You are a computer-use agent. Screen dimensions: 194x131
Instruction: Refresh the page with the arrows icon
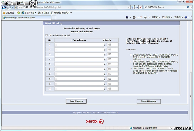pyautogui.click(x=136, y=7)
